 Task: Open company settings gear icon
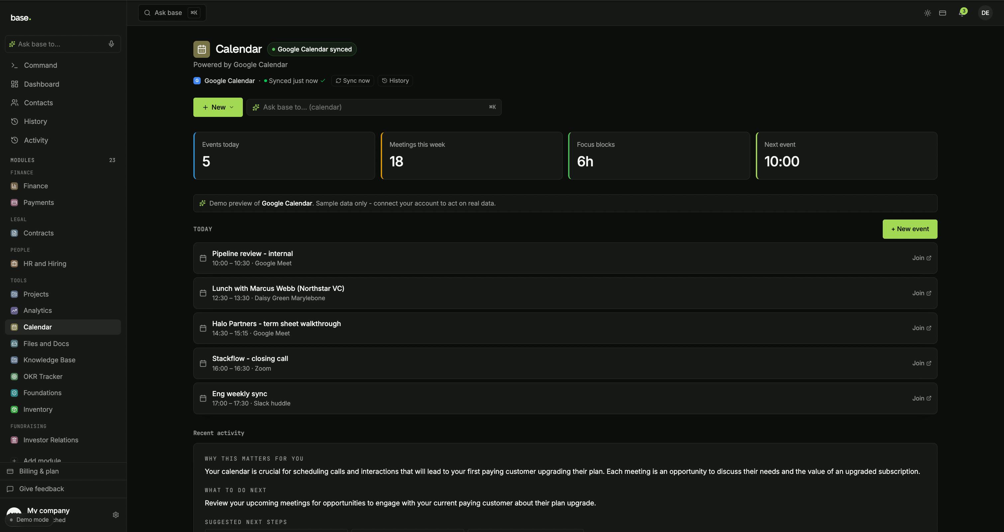116,515
